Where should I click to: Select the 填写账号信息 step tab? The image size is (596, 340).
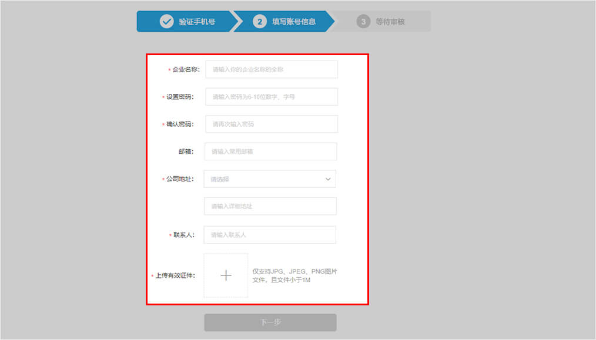point(284,21)
